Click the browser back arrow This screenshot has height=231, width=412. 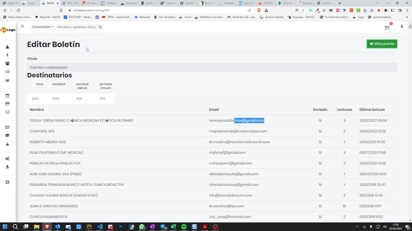(x=5, y=10)
